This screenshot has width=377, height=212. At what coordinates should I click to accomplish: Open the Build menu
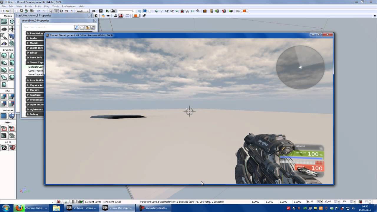[38, 6]
